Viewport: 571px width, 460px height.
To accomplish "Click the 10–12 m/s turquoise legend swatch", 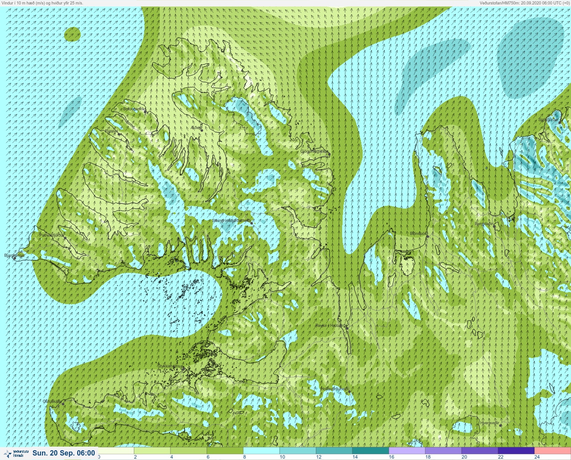I will coord(298,451).
